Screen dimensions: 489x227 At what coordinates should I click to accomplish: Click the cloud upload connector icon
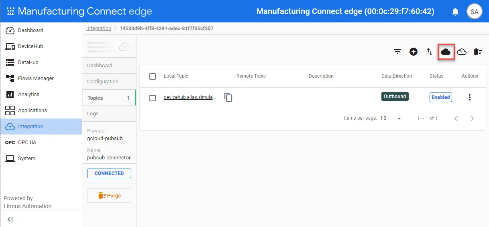(125, 47)
